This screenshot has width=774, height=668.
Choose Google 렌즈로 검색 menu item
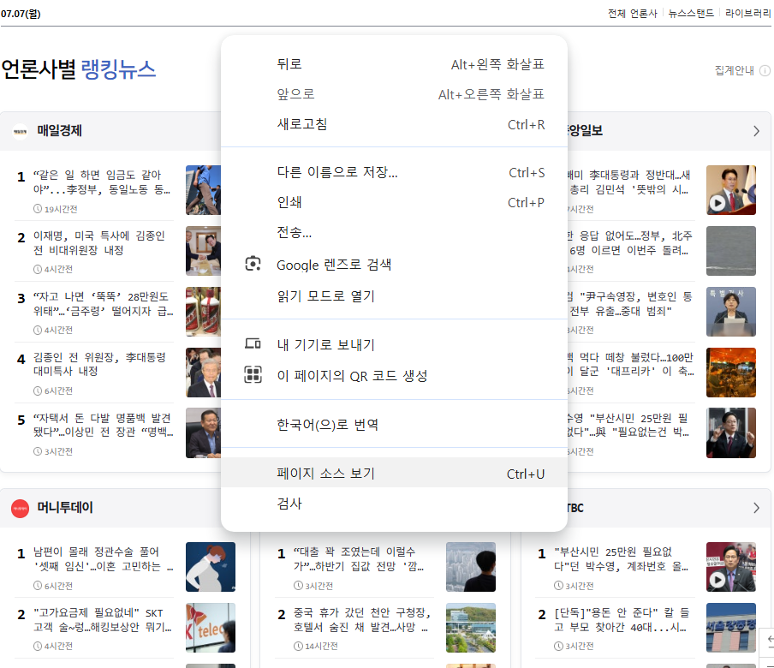394,265
